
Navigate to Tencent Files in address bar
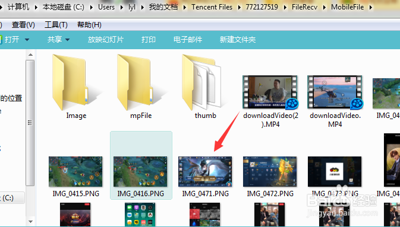tap(212, 7)
